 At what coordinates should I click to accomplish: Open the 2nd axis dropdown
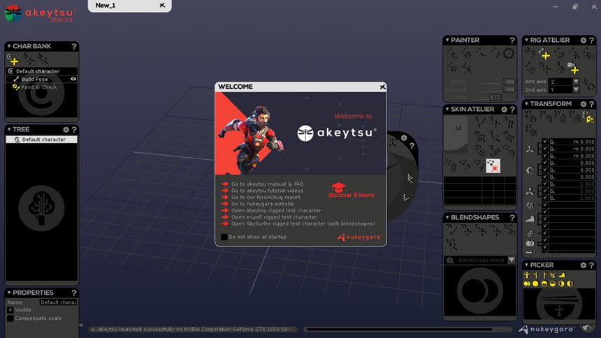[x=576, y=89]
